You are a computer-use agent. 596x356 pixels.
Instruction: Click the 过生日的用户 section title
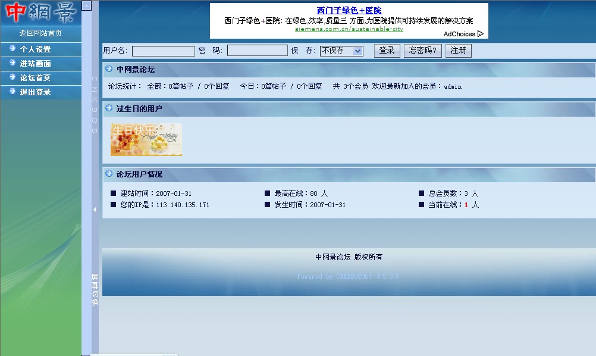tap(139, 109)
